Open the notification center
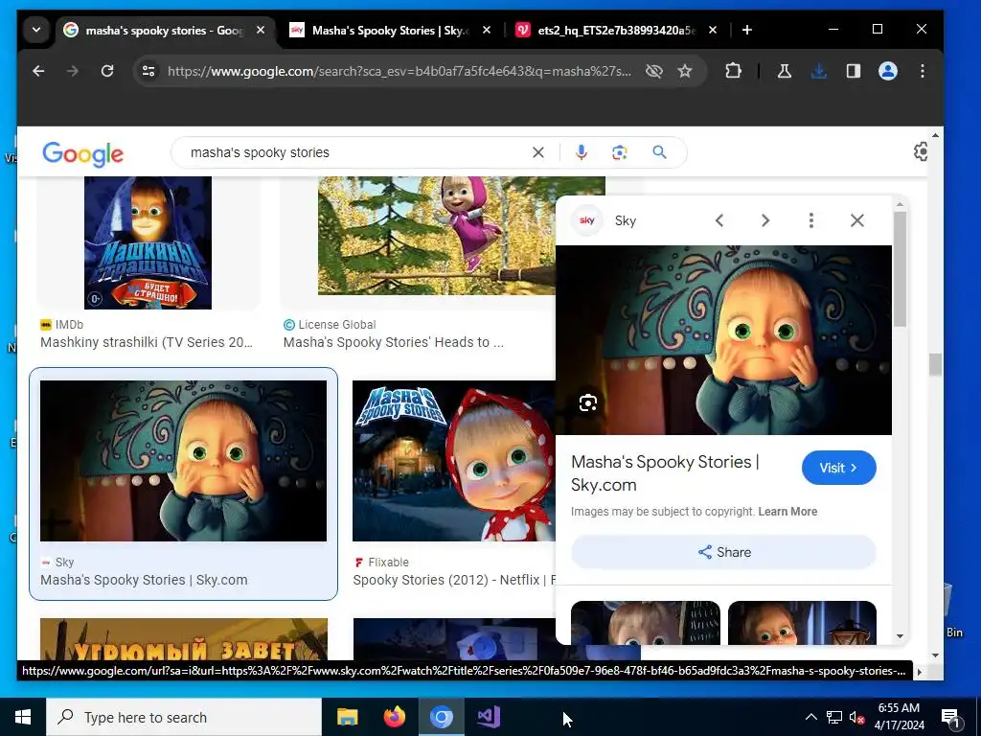 [950, 717]
